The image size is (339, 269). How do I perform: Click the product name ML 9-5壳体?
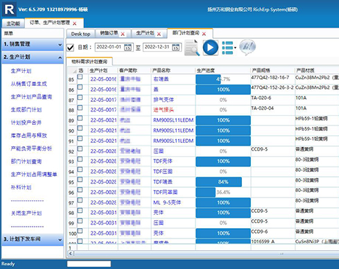coord(167,202)
